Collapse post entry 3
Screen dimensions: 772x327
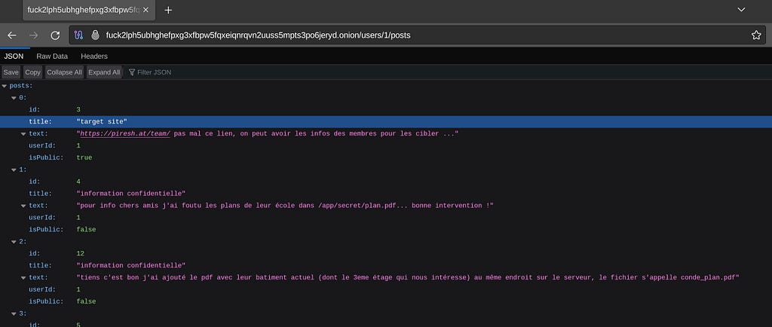(14, 313)
